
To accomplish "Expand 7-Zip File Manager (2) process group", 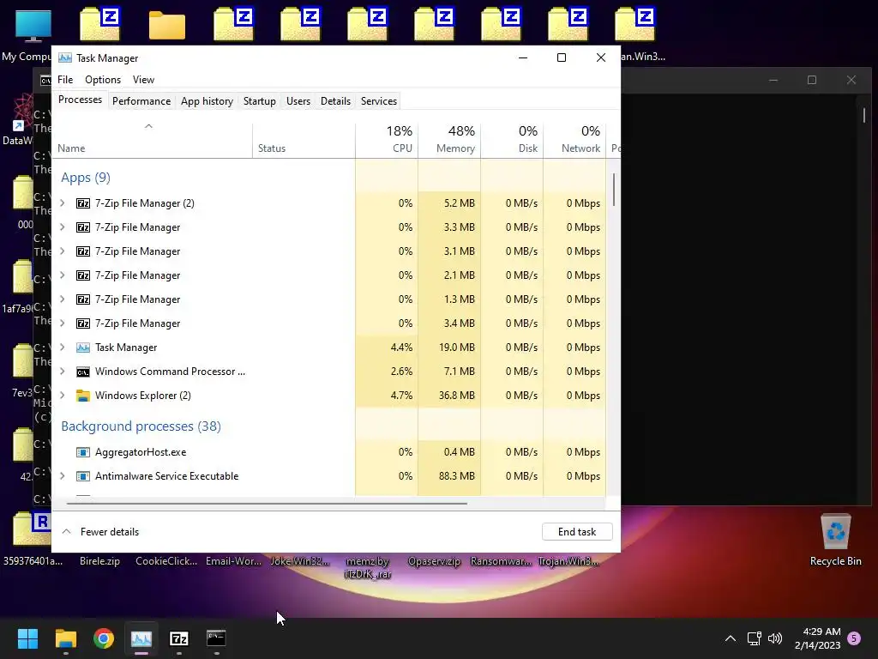I will (x=63, y=203).
